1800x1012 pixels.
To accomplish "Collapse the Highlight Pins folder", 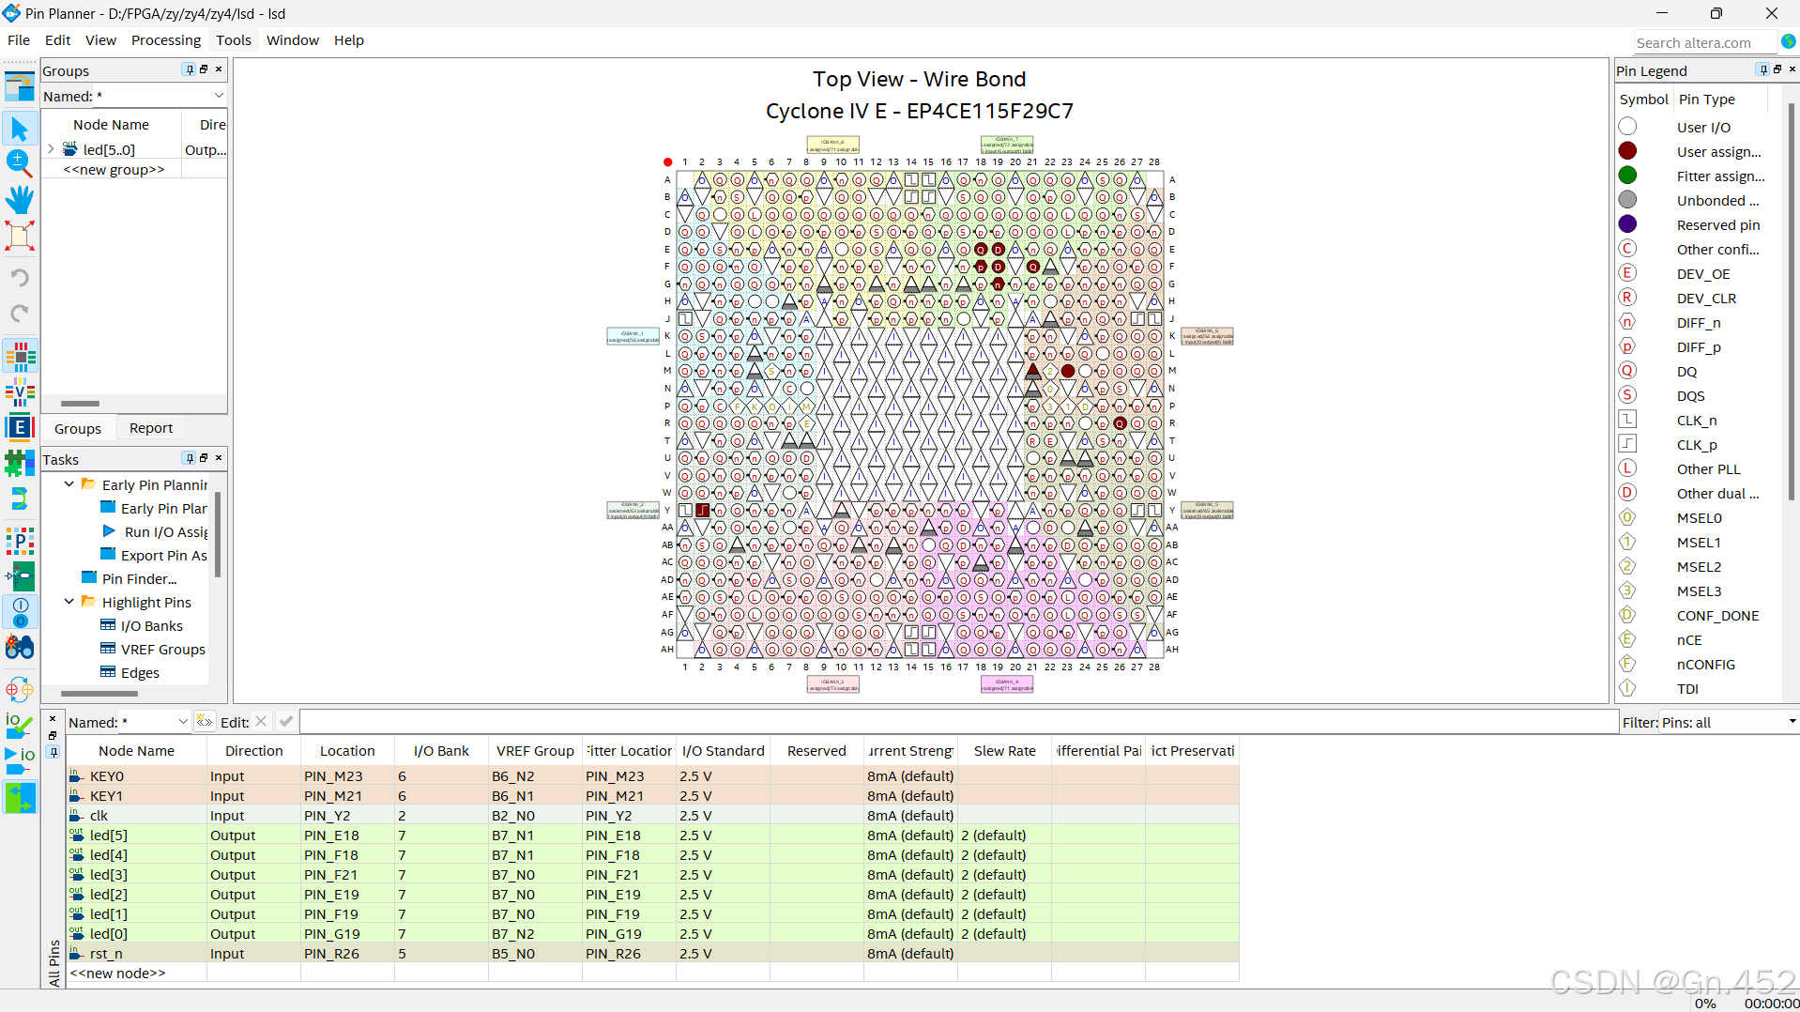I will [x=69, y=602].
